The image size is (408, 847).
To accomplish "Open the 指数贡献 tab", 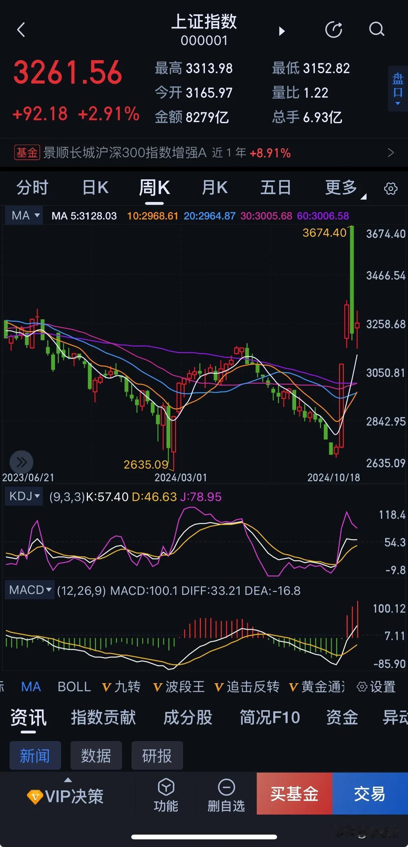I will point(103,717).
